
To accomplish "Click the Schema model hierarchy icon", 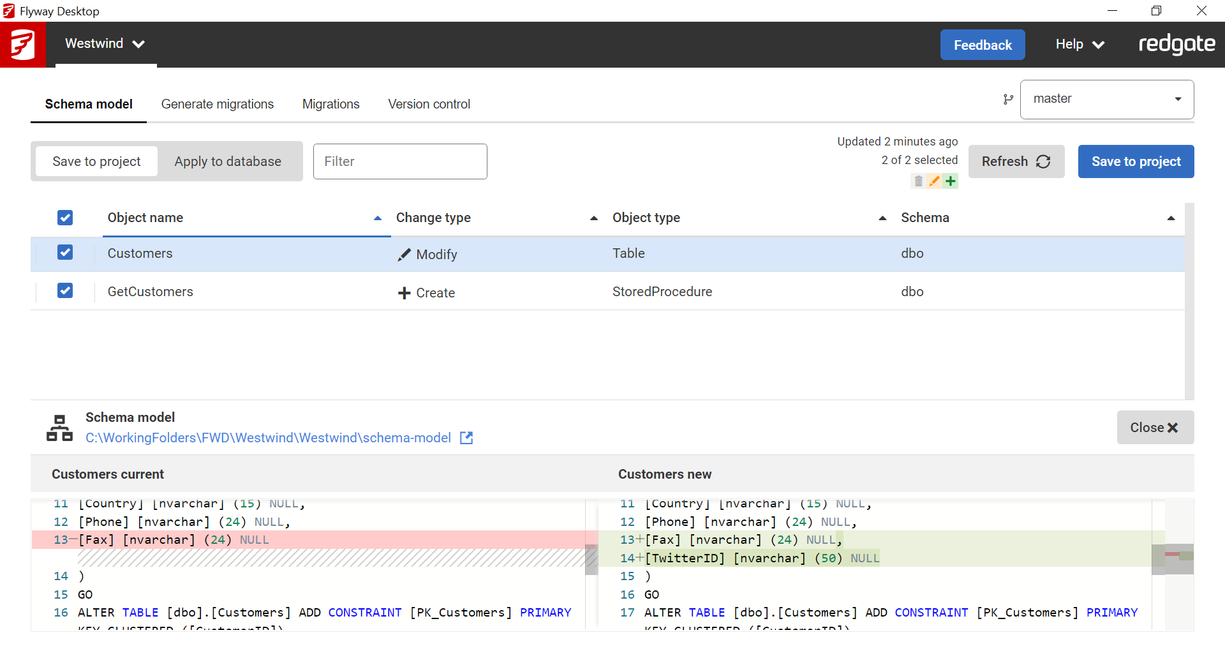I will pos(59,428).
